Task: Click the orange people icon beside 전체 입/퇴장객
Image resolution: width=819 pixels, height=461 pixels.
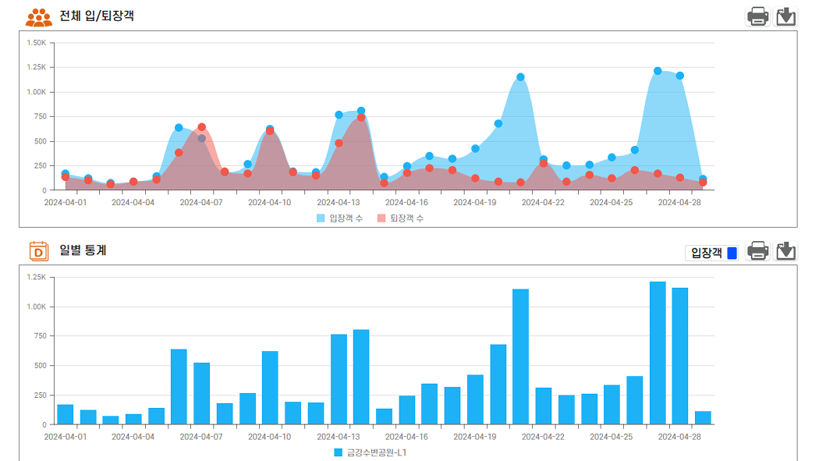Action: tap(39, 16)
